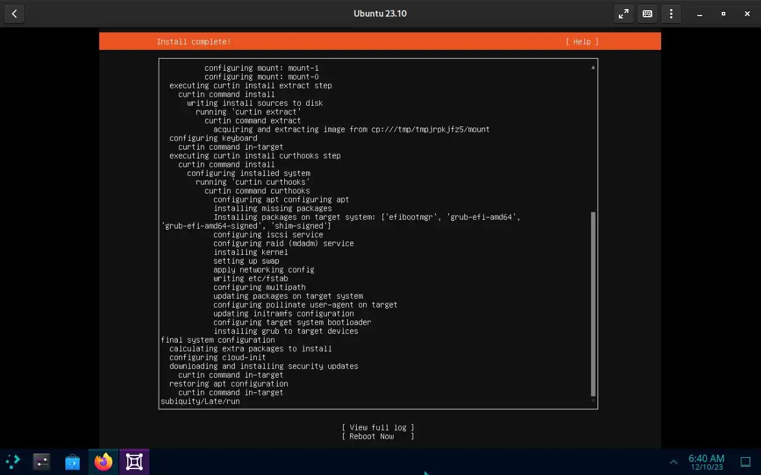Open Firefox from the taskbar
The height and width of the screenshot is (475, 761).
103,461
